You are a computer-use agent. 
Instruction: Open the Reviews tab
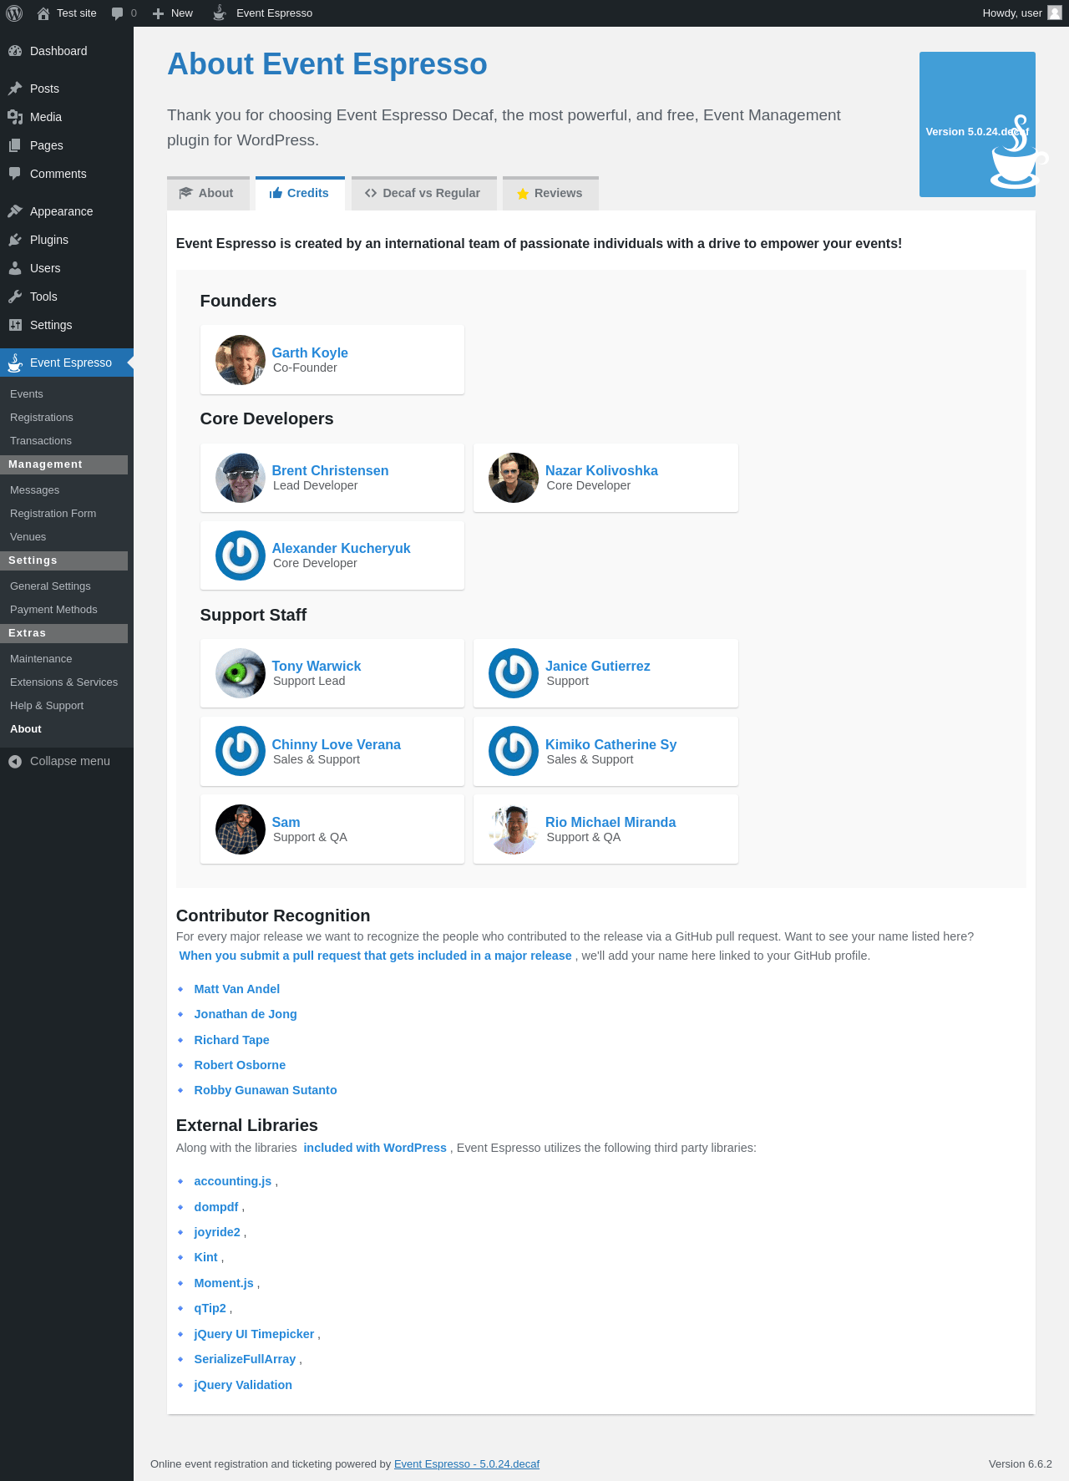click(550, 193)
